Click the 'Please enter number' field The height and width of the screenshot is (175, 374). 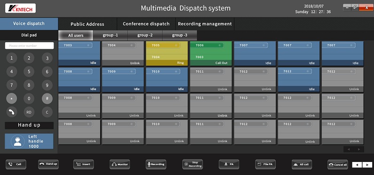29,46
